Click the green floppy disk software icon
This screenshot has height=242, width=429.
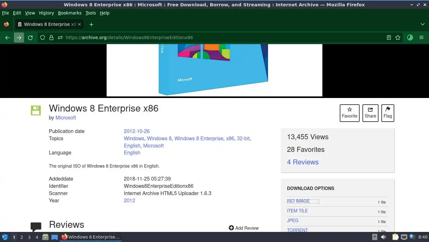pyautogui.click(x=36, y=110)
